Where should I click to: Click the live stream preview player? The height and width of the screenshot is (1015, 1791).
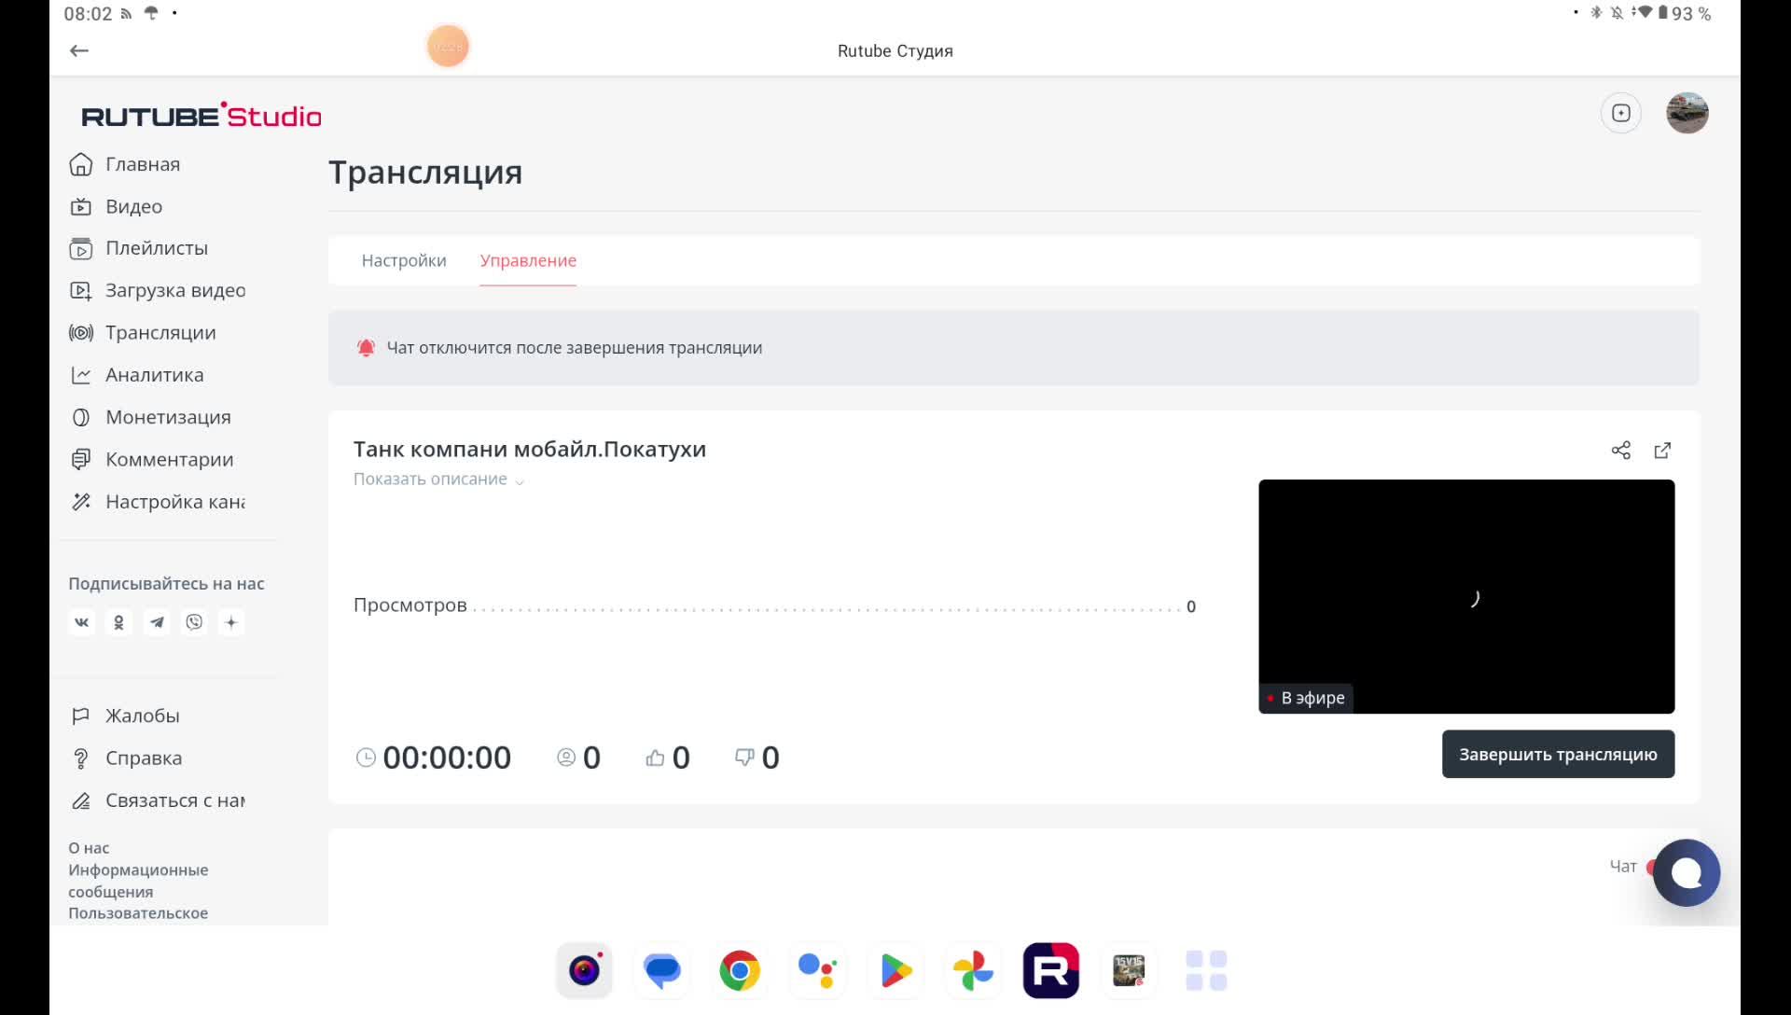coord(1466,597)
